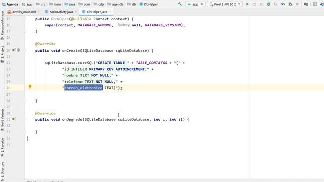Click the Make Project hammer icon
This screenshot has width=324, height=182.
coord(180,4)
